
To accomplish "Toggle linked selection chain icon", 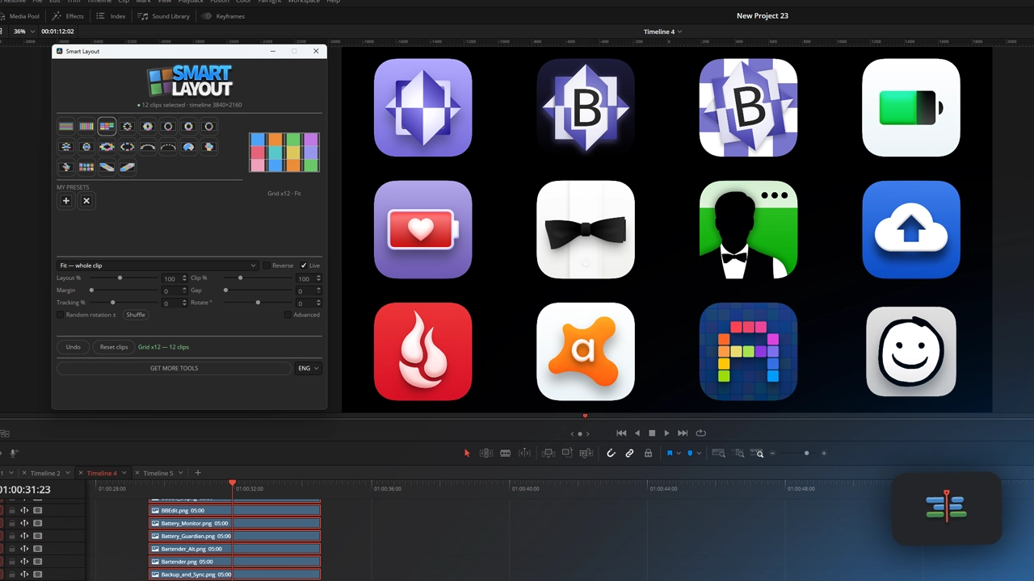I will pyautogui.click(x=629, y=454).
